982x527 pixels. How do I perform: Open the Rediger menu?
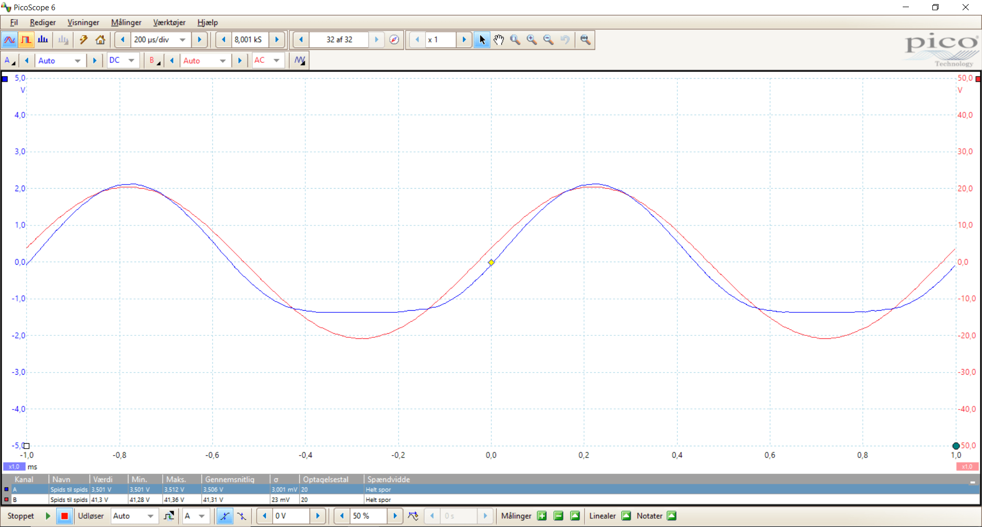pyautogui.click(x=42, y=22)
